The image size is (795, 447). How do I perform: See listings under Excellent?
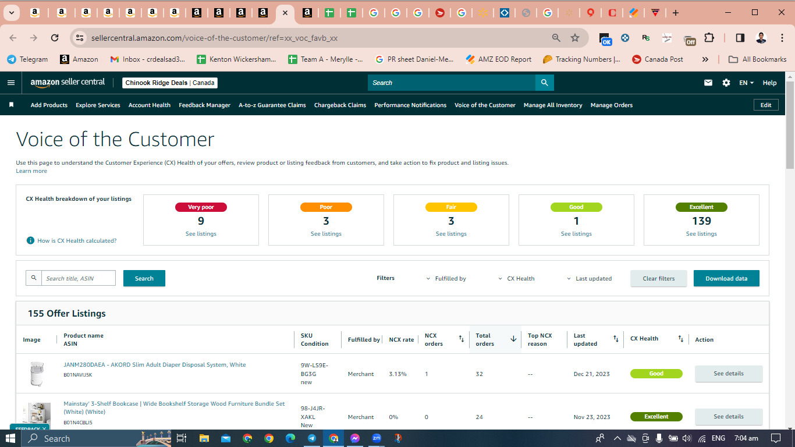tap(701, 234)
